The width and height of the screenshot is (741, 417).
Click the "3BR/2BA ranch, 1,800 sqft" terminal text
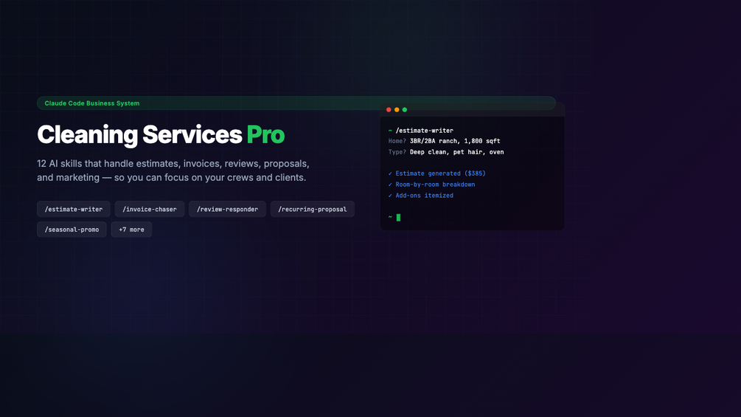[455, 141]
